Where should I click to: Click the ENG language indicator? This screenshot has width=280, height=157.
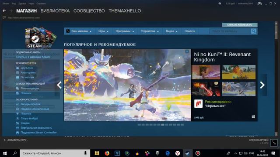point(252,153)
